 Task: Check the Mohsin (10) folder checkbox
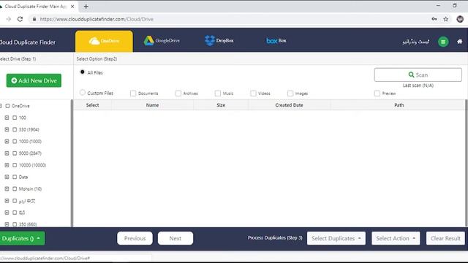point(15,188)
